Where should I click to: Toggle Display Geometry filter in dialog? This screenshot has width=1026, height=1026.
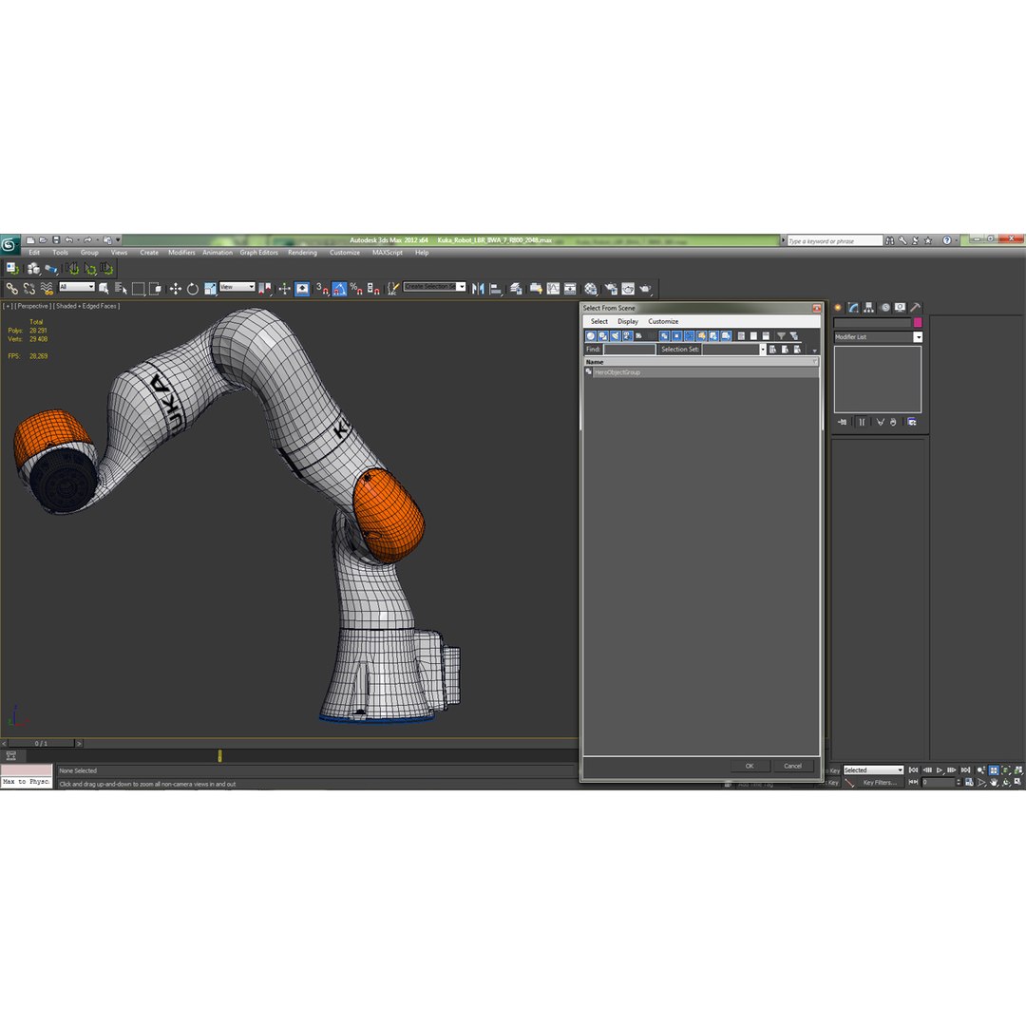click(x=591, y=335)
